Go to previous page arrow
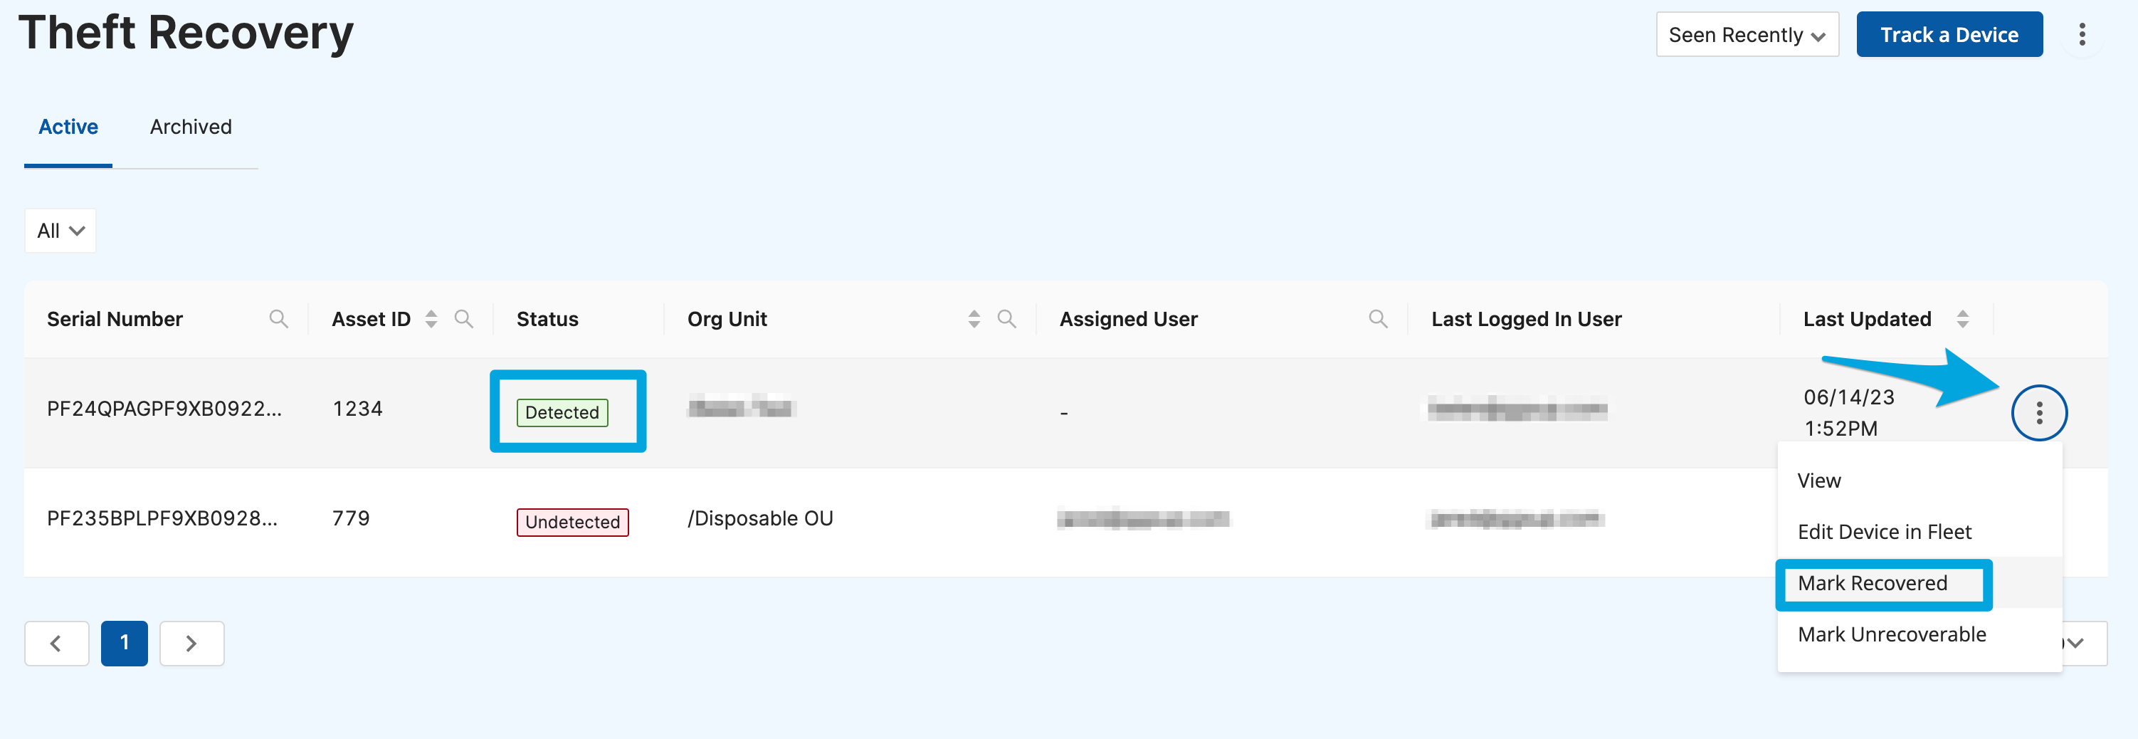2138x739 pixels. coord(56,644)
